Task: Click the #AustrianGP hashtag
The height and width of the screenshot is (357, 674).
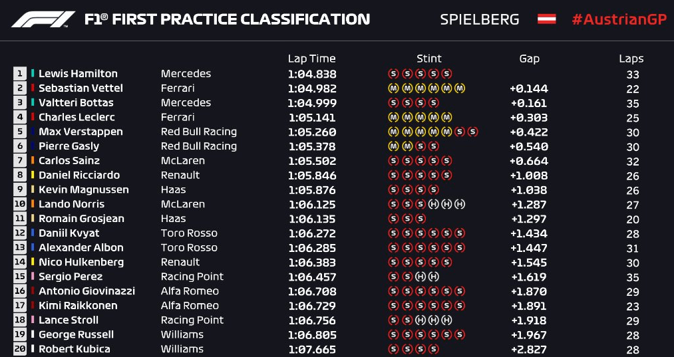Action: [619, 19]
